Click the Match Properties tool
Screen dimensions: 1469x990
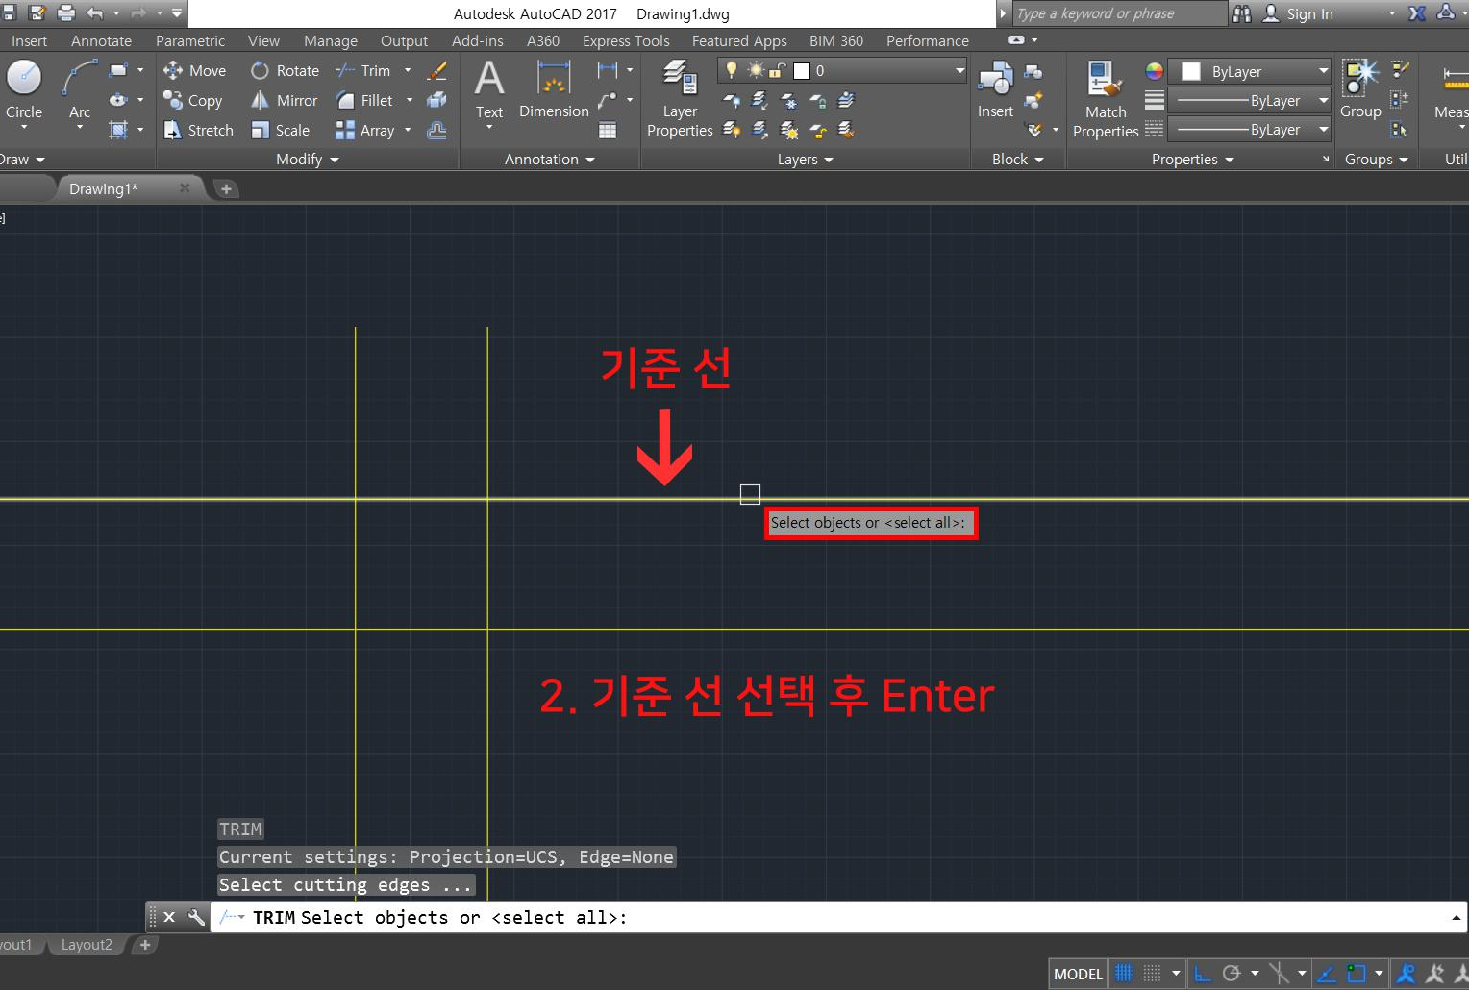click(x=1106, y=98)
